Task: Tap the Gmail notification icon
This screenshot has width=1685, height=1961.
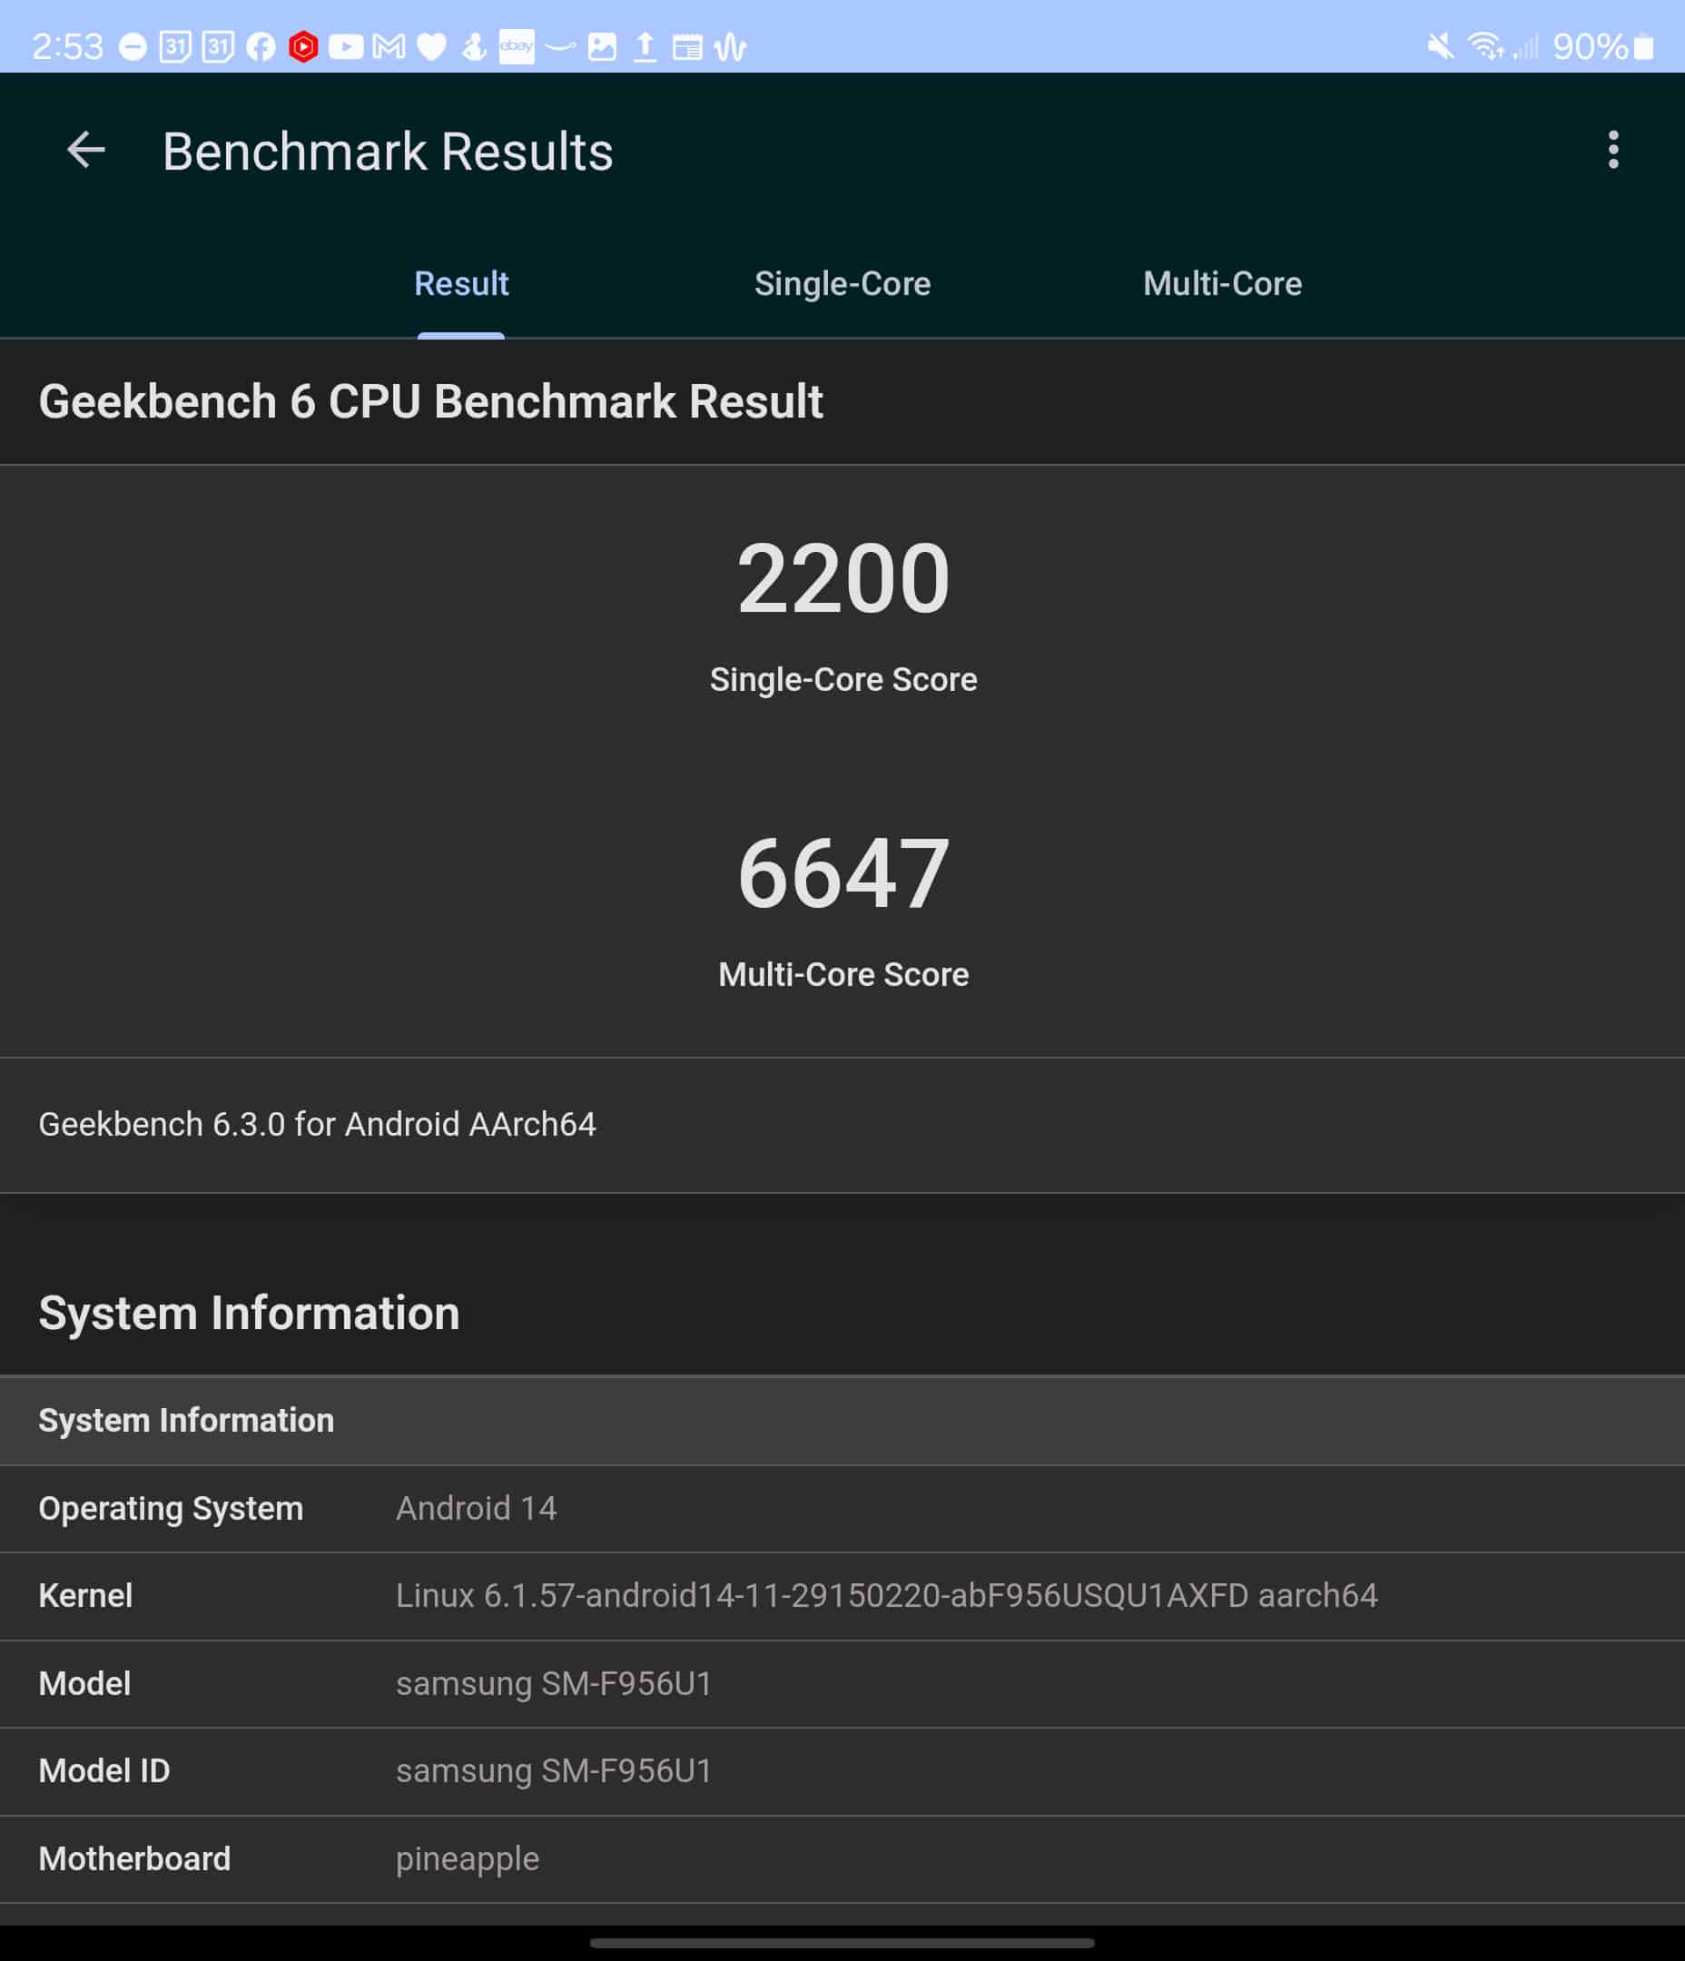Action: coord(389,46)
